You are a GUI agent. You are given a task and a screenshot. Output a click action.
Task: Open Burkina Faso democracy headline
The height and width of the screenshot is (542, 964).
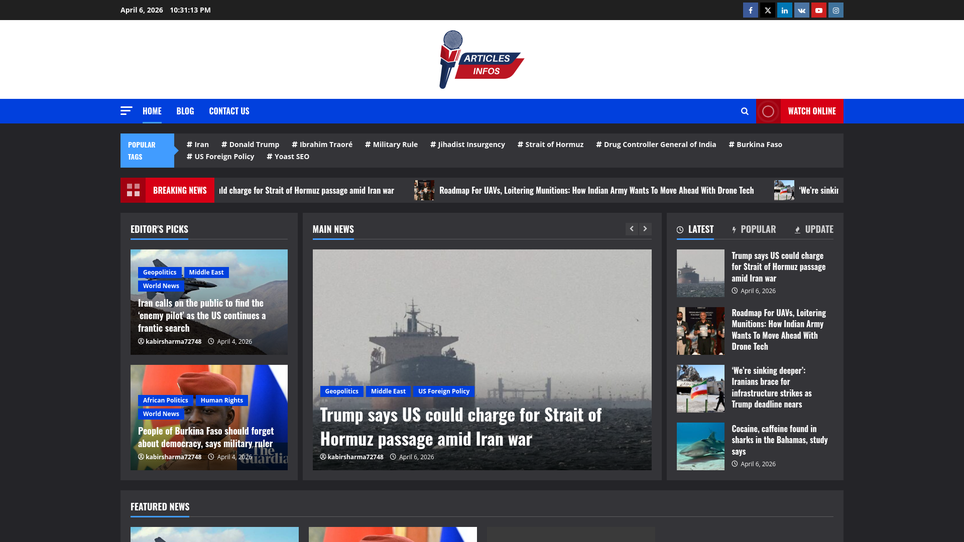click(x=206, y=437)
